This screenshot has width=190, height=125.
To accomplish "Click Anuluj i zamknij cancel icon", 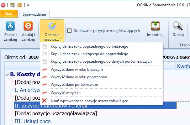I will point(28,26).
